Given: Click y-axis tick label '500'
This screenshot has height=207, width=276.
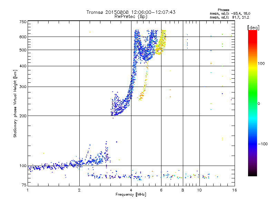Looking at the screenshot, I should click(23, 50).
